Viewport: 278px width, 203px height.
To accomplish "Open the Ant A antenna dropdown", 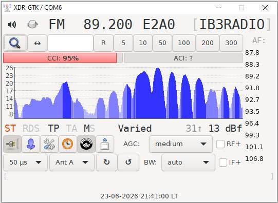I will point(72,163).
